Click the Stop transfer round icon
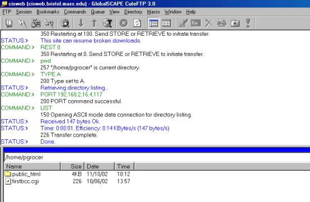 124,24
